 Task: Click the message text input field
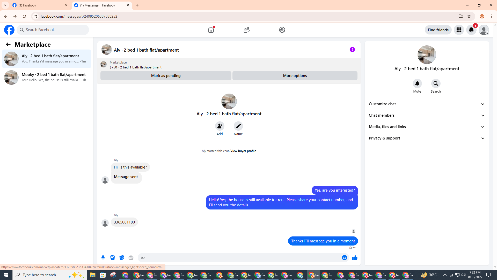[239, 258]
